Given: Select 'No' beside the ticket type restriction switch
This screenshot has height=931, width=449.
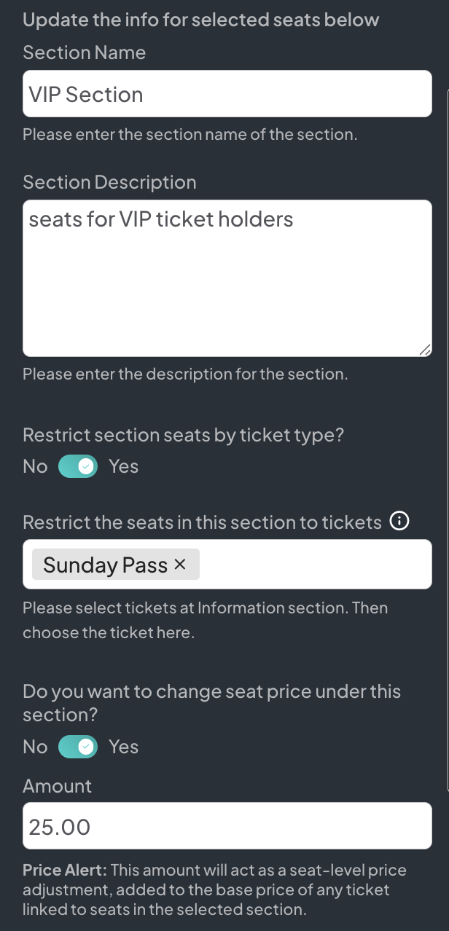Looking at the screenshot, I should tap(35, 466).
